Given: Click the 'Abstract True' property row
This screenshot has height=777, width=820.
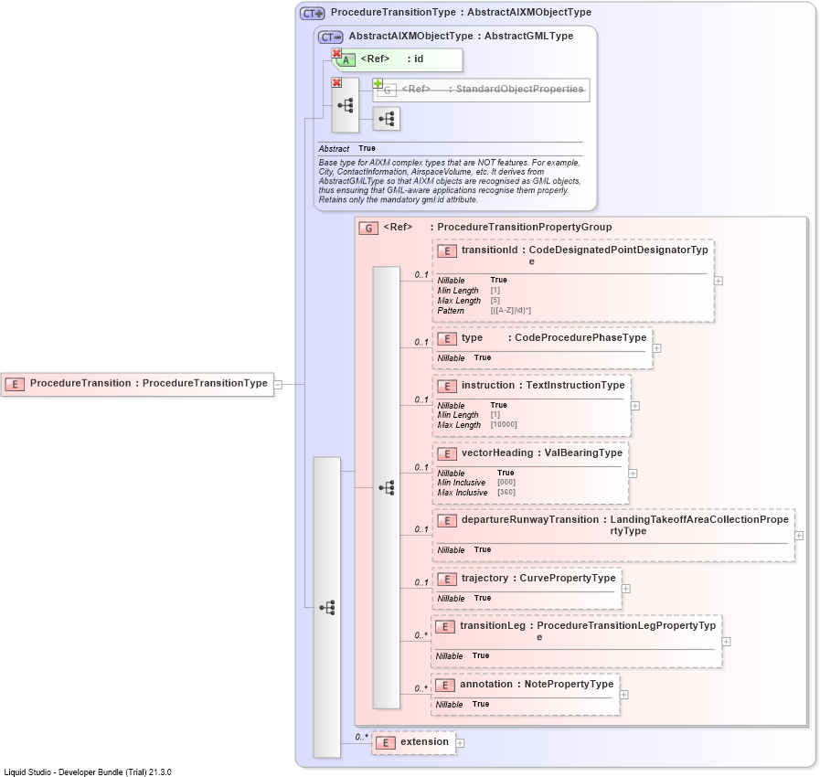Looking at the screenshot, I should (x=346, y=148).
